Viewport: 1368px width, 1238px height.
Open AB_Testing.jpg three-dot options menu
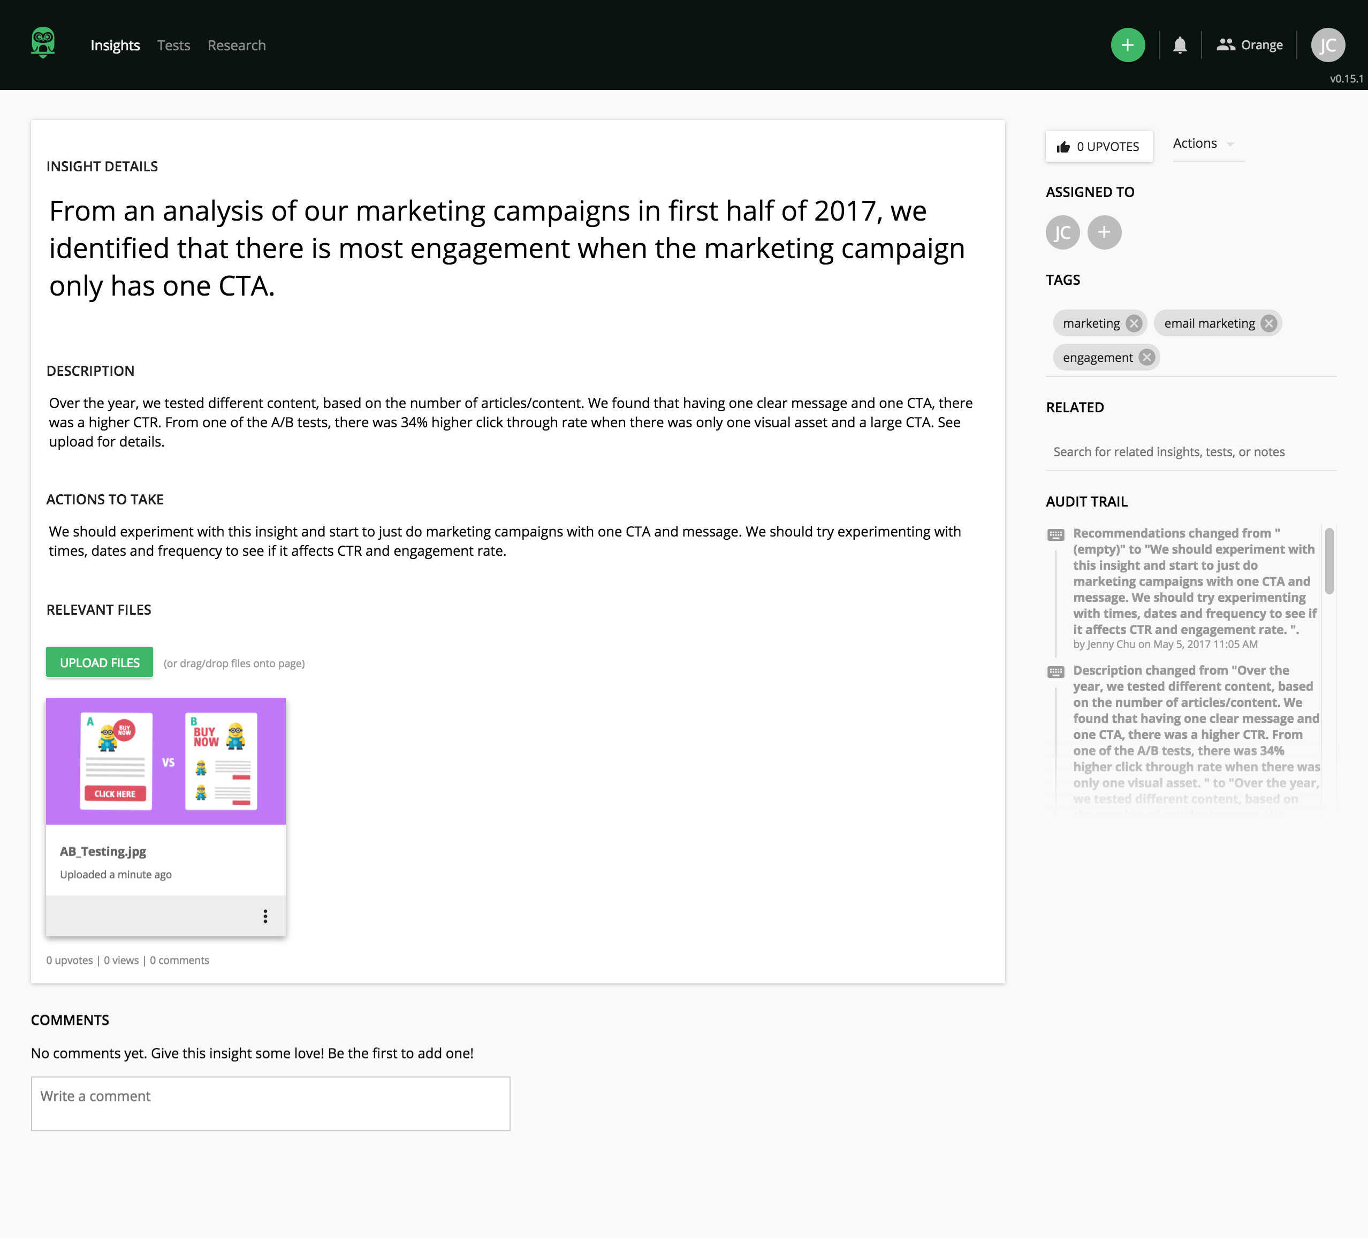pos(265,916)
